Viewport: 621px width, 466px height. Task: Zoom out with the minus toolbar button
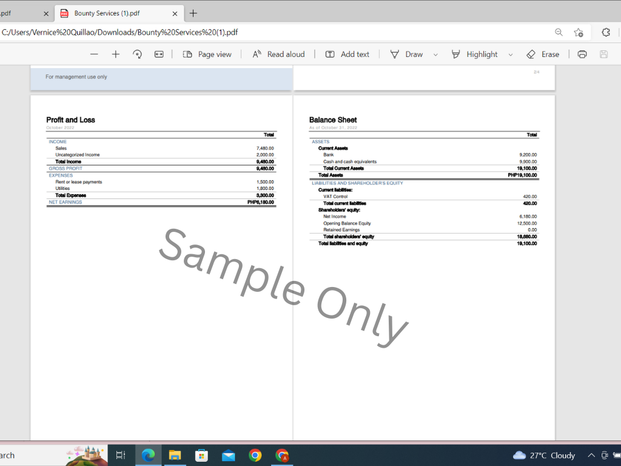coord(94,54)
